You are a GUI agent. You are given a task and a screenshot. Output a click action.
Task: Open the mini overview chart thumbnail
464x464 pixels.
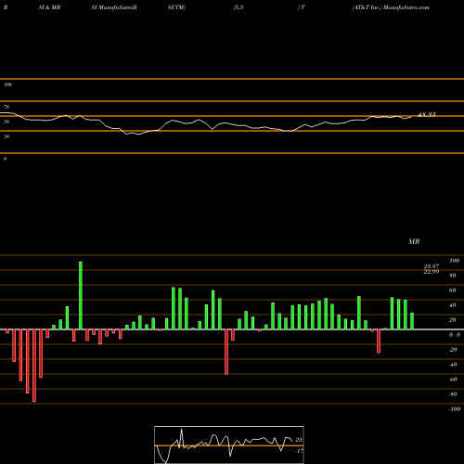(229, 445)
